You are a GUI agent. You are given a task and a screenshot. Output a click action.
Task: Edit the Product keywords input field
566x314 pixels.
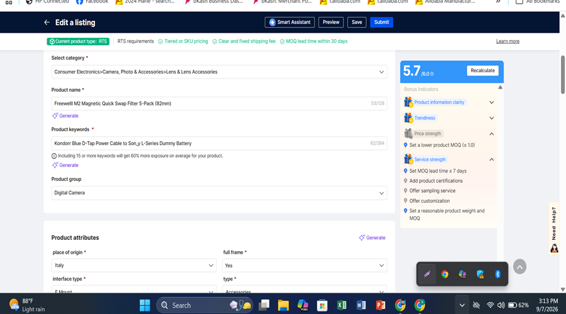pyautogui.click(x=219, y=143)
